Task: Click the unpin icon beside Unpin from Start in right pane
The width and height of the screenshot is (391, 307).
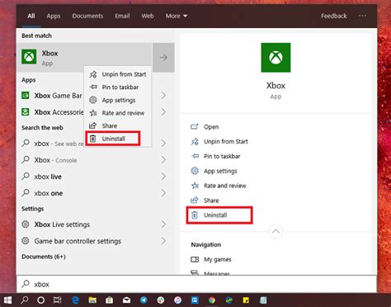Action: tap(195, 141)
